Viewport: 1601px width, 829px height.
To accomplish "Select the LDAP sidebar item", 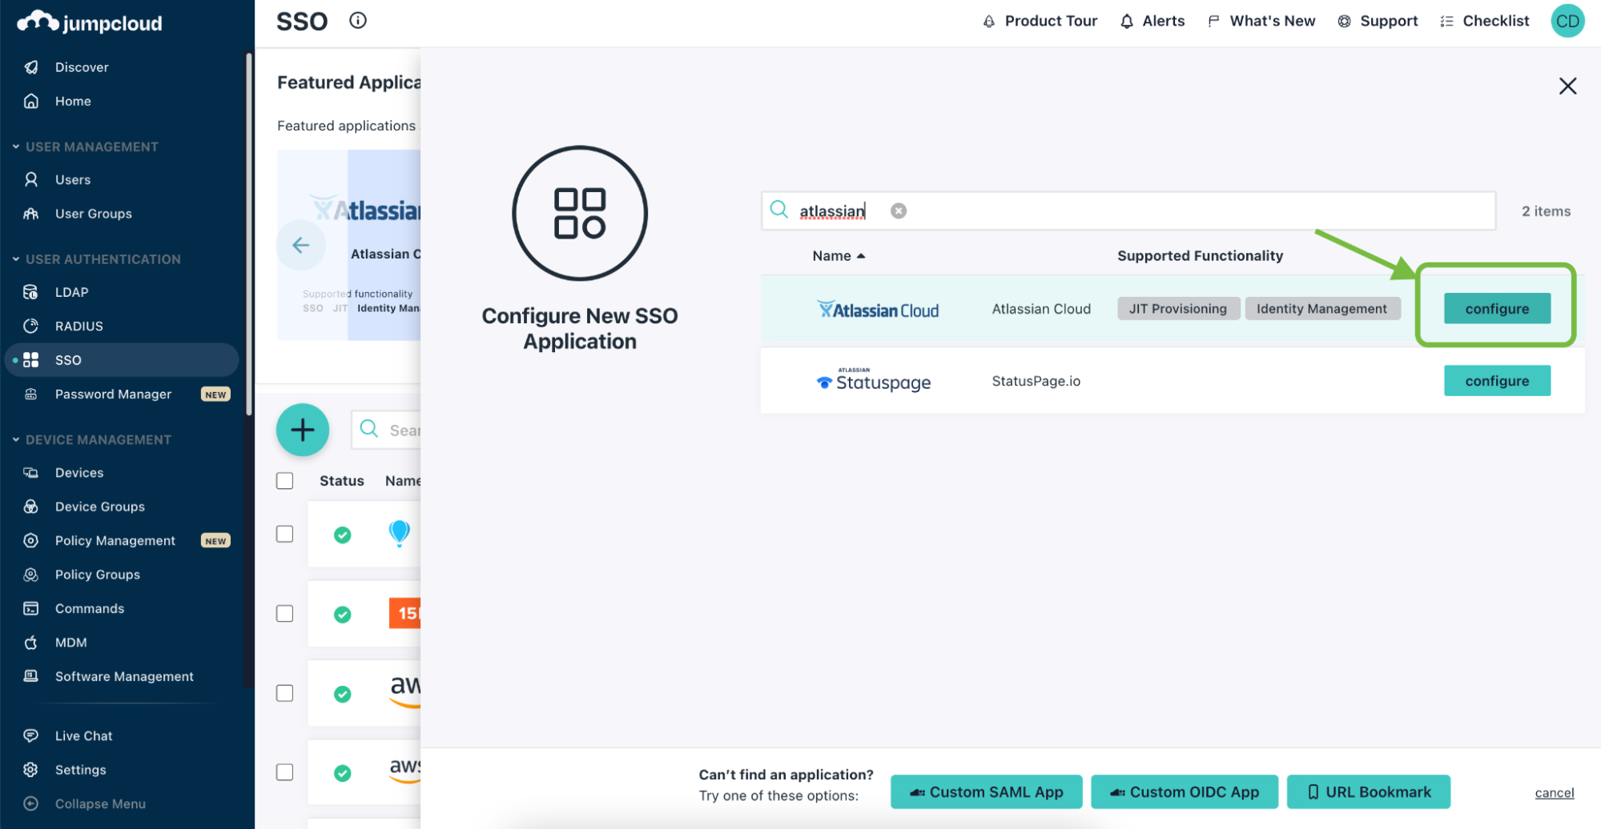I will click(x=71, y=292).
